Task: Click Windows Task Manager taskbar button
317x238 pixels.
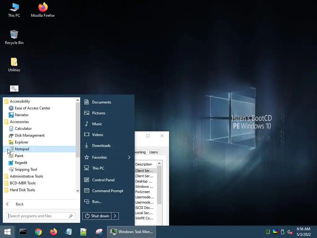Action: (131, 232)
